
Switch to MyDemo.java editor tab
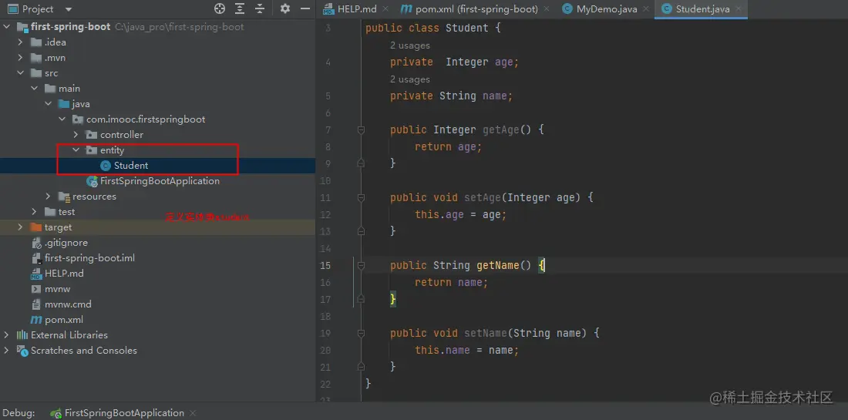607,9
